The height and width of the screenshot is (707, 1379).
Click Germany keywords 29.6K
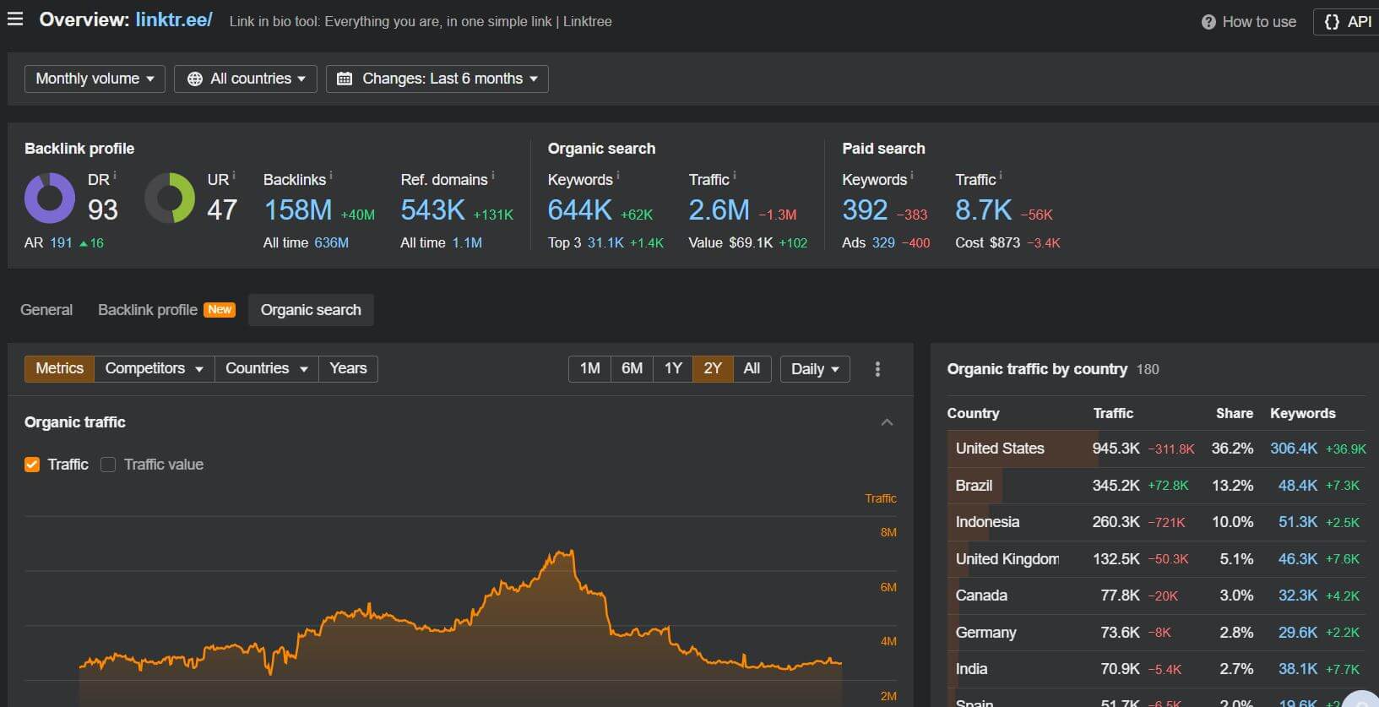1298,633
